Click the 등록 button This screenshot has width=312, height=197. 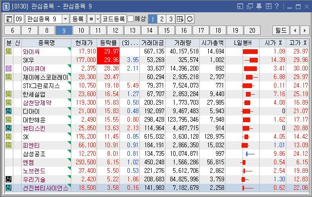78,19
